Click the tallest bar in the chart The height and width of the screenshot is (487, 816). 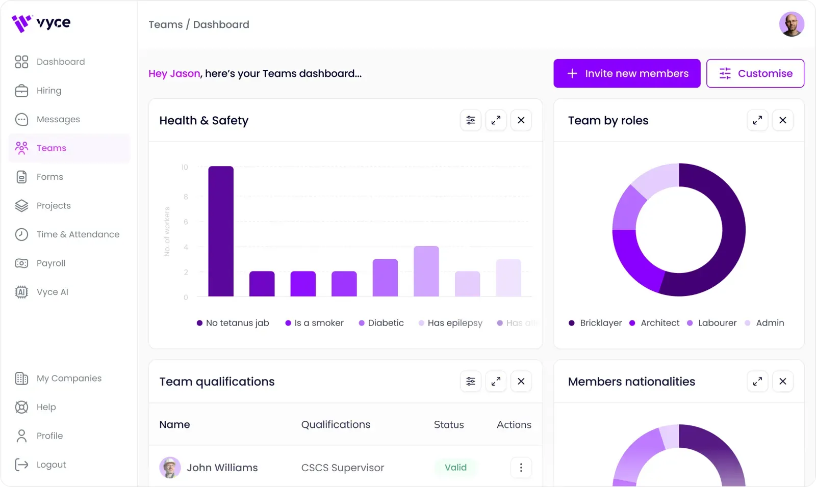tap(221, 231)
